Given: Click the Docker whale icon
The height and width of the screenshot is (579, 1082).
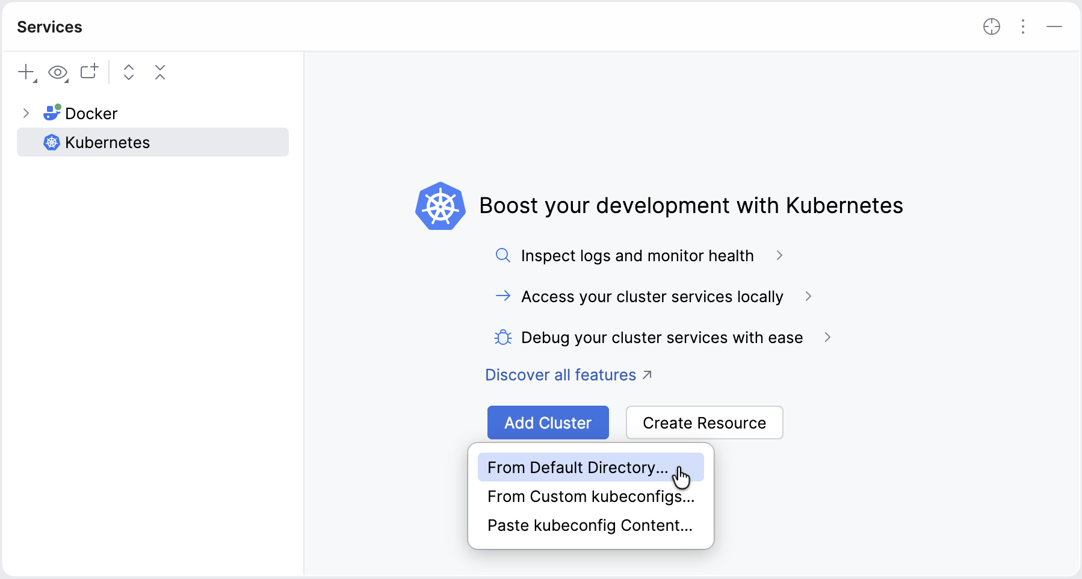Looking at the screenshot, I should click(x=52, y=113).
